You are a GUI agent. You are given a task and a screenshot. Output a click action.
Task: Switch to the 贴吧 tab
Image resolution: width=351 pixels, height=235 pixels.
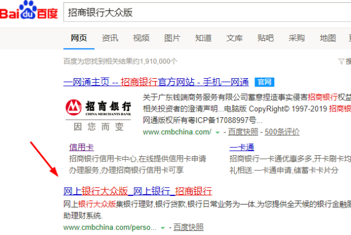coord(266,38)
